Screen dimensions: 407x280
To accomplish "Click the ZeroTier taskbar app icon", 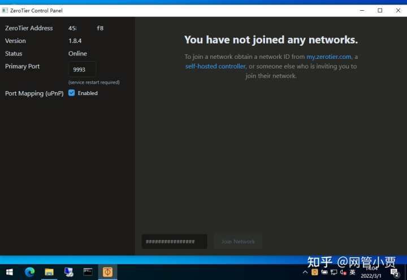I will pos(107,272).
